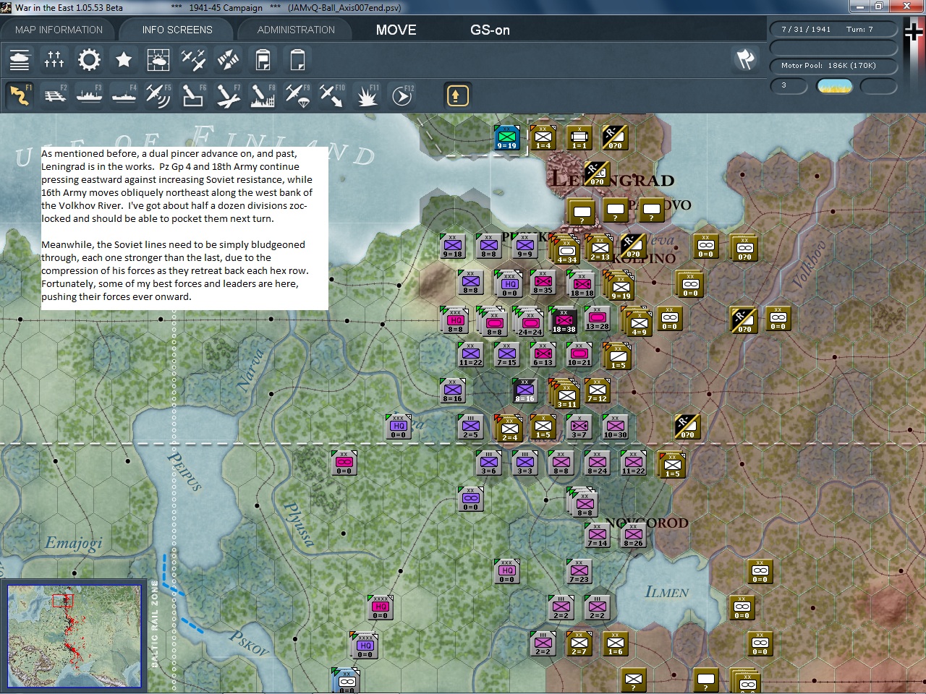Select the 24=24 panzer stack
The height and width of the screenshot is (694, 926).
530,323
